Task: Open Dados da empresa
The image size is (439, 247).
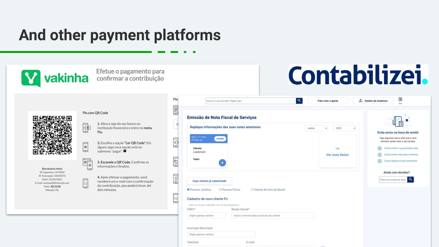Action: pyautogui.click(x=373, y=101)
